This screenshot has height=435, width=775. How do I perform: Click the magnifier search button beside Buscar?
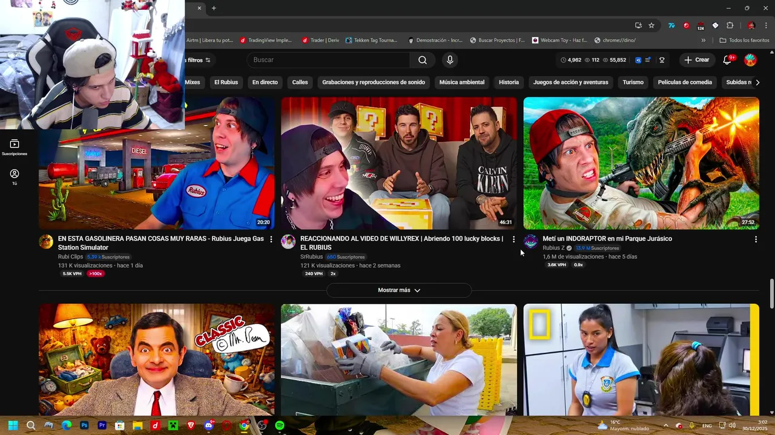coord(423,60)
